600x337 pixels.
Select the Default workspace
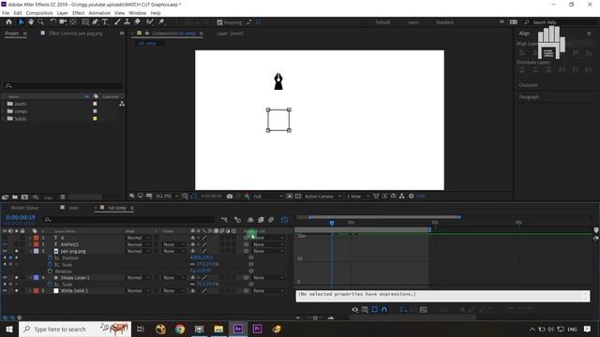click(x=382, y=22)
